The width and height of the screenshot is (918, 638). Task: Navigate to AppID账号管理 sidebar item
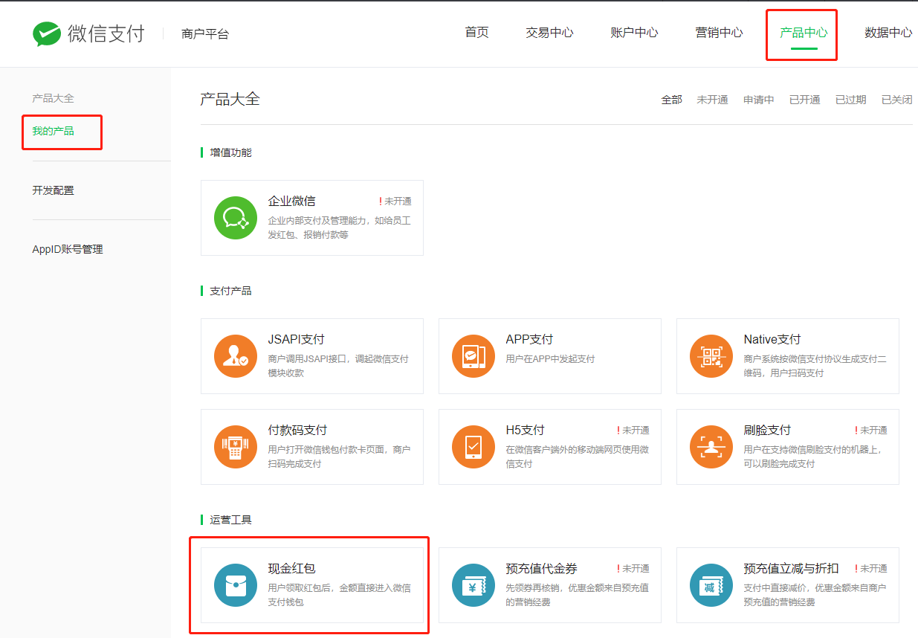point(68,249)
